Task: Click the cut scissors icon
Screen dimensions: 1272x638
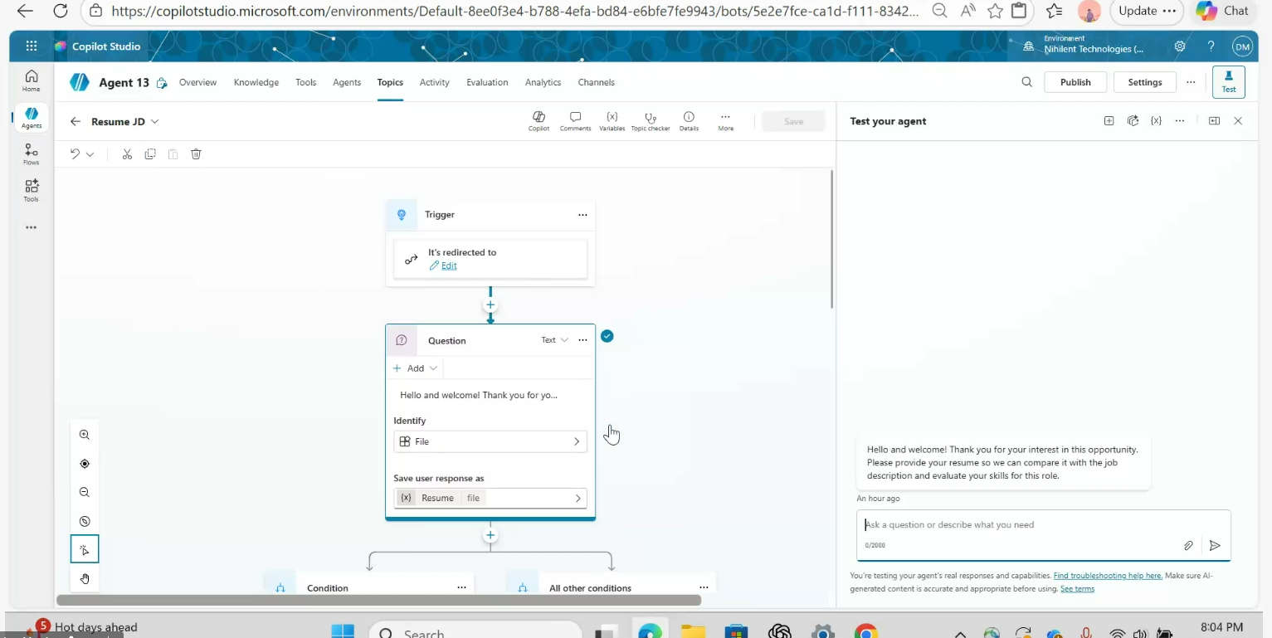Action: 127,154
